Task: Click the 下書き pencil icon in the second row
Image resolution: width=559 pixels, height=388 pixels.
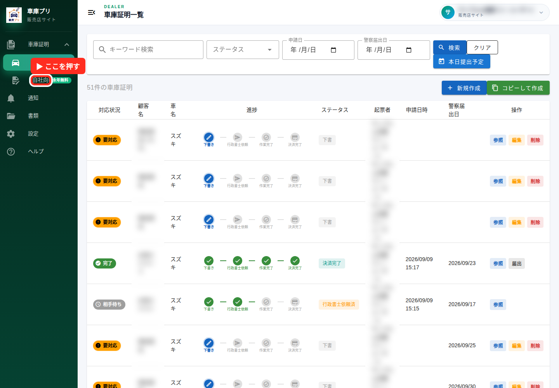Action: (x=209, y=178)
